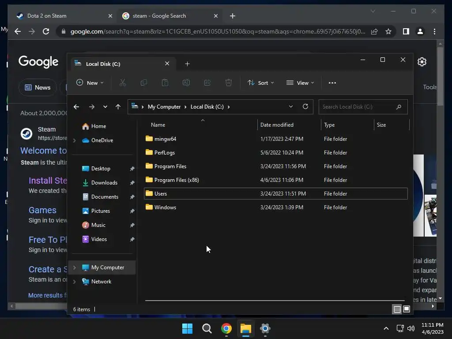Open Google search settings gear

coord(422,62)
